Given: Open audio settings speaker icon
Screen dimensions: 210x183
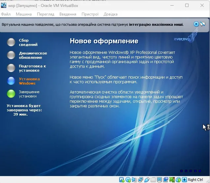Looking at the screenshot, I should pyautogui.click(x=134, y=180).
